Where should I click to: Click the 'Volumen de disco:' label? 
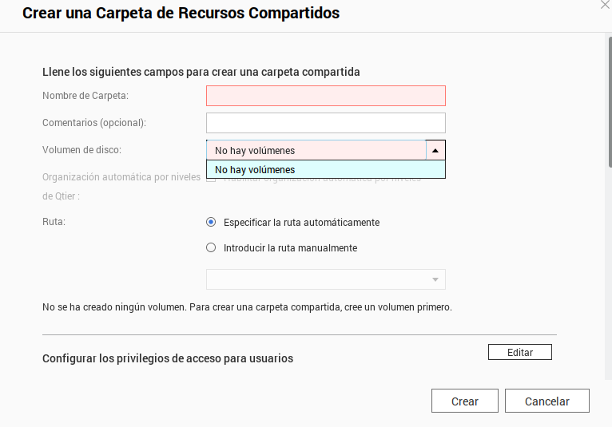point(81,150)
